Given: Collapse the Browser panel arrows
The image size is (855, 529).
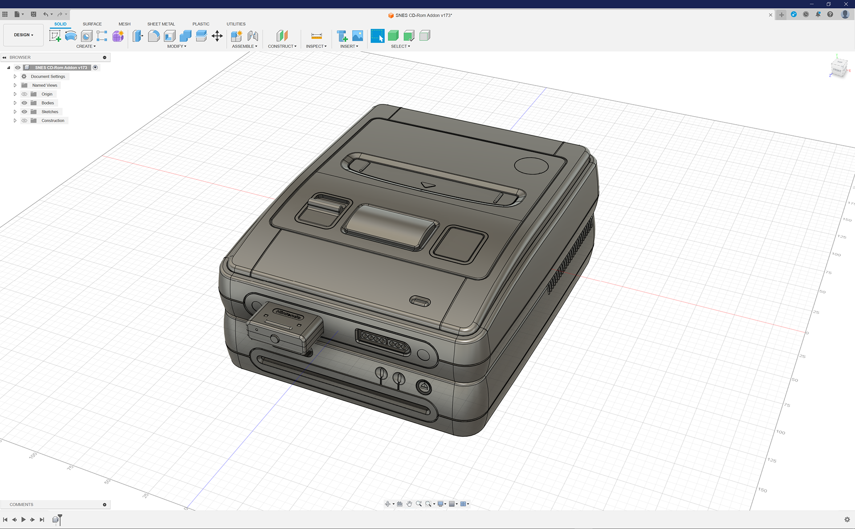Looking at the screenshot, I should 4,57.
